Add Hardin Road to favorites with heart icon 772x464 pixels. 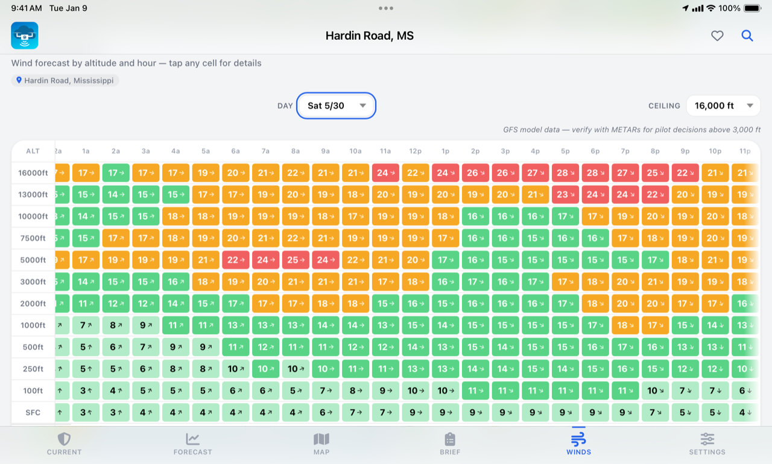[717, 36]
